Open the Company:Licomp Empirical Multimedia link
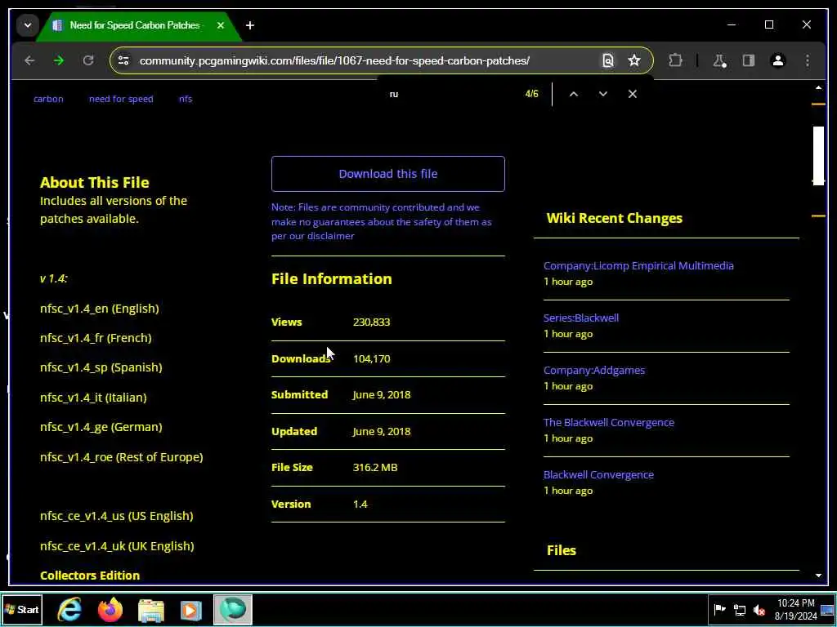The height and width of the screenshot is (627, 837). (x=638, y=265)
